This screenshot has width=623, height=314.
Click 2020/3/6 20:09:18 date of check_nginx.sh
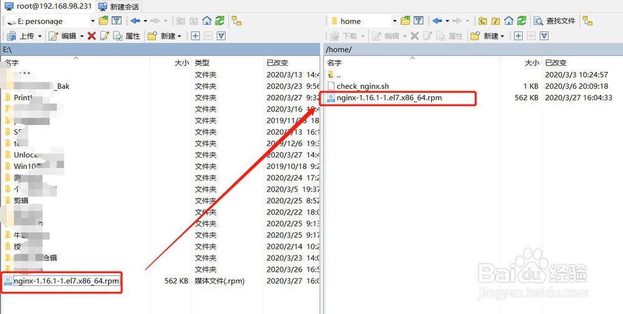point(576,86)
